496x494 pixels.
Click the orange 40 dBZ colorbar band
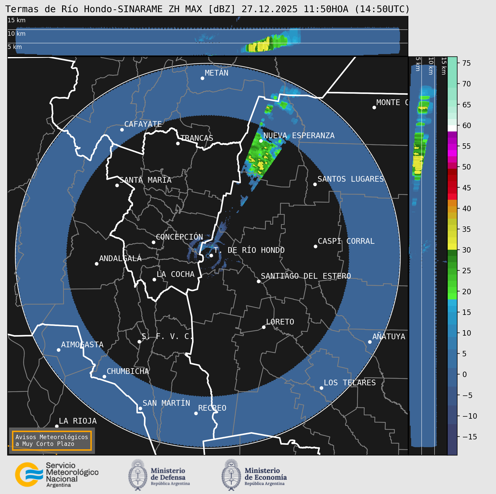(452, 206)
